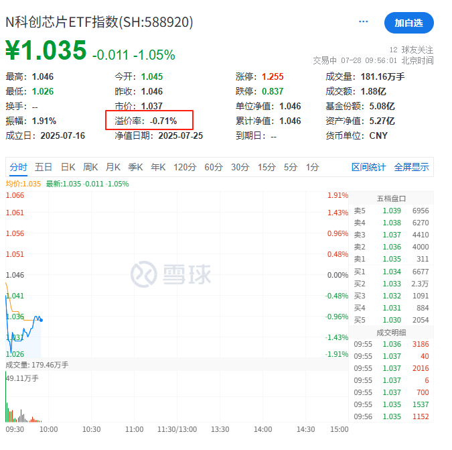
Task: Click the 五档盘口 header
Action: point(391,199)
